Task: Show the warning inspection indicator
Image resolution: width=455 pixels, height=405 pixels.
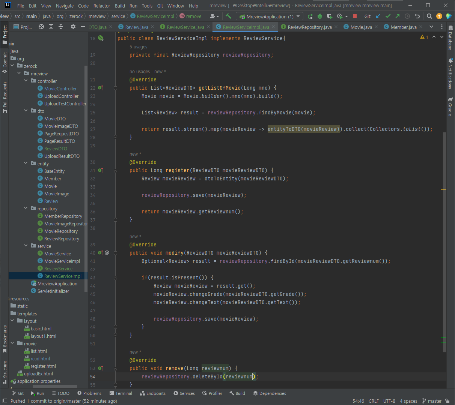Action: [424, 37]
